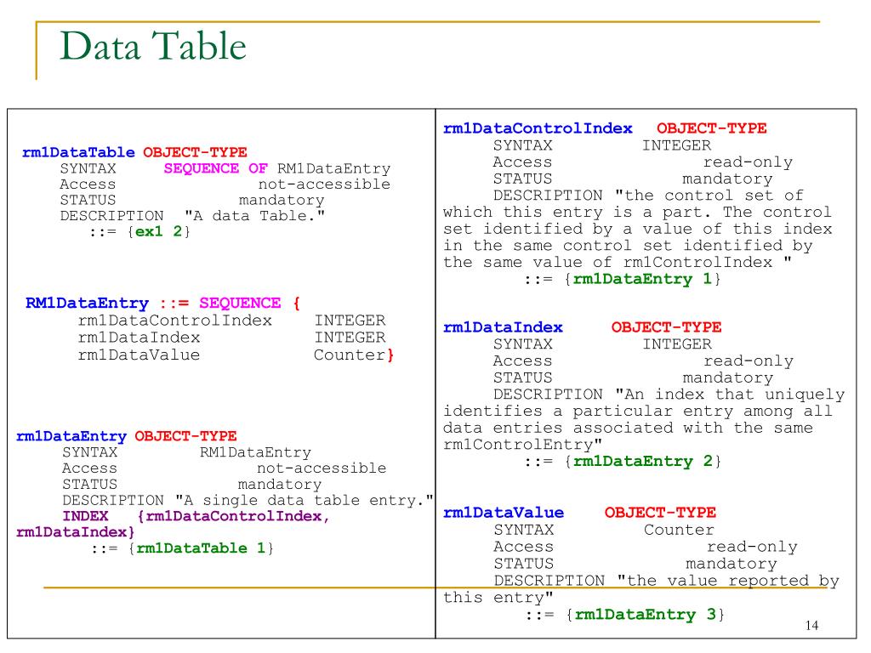This screenshot has height=653, width=871.
Task: Select the green "{rm1DataTable 1}" assignment
Action: [201, 548]
